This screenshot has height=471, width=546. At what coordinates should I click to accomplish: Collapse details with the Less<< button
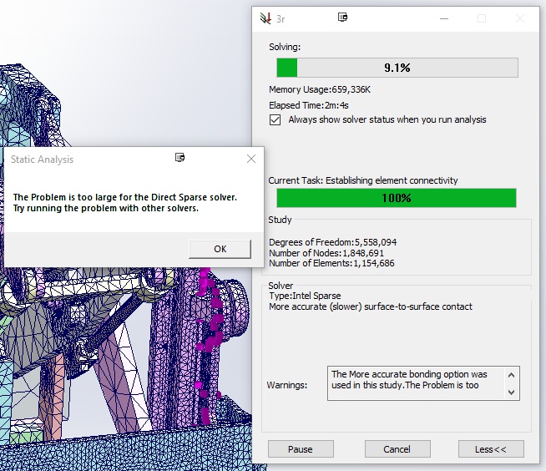click(x=491, y=449)
